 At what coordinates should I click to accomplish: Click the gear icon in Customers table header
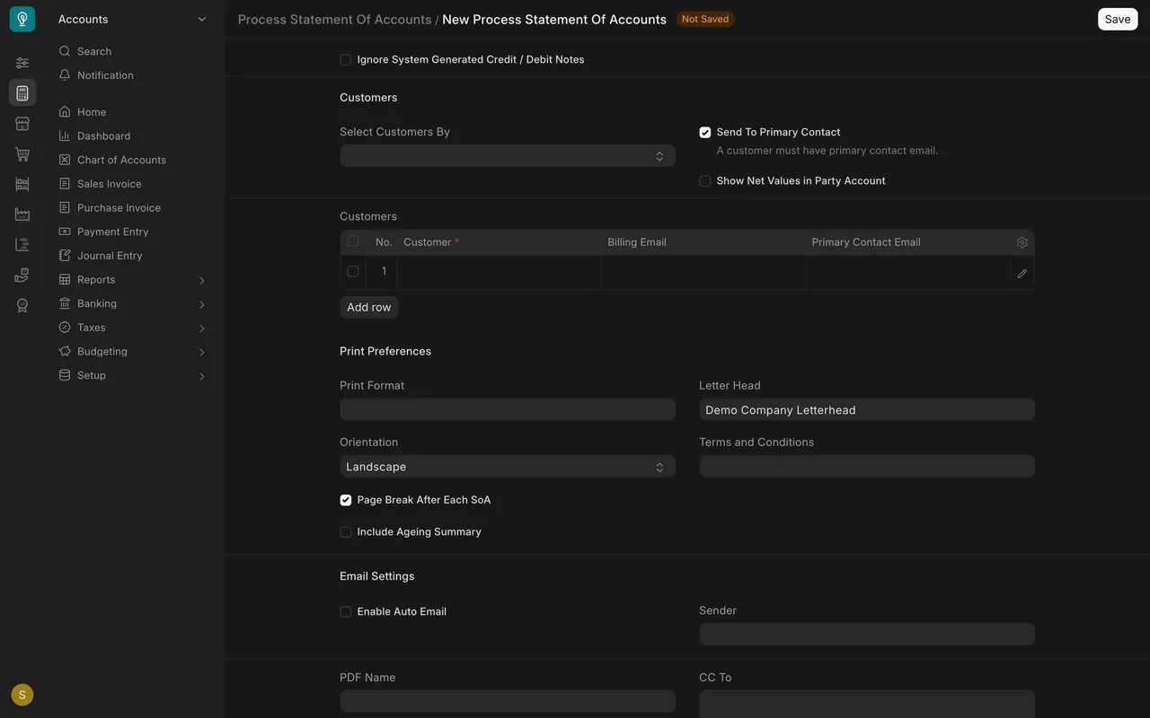click(1022, 242)
